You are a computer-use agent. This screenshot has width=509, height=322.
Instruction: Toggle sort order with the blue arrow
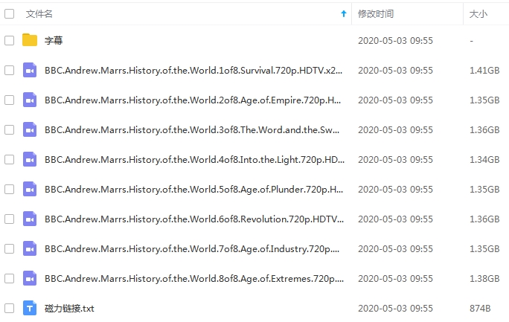pos(344,13)
